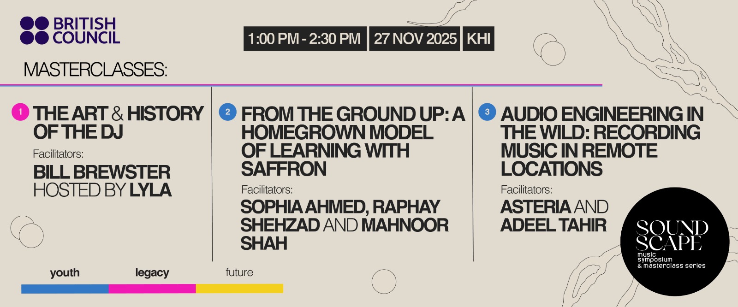
Task: Click the yellow future color bar
Action: tap(239, 289)
